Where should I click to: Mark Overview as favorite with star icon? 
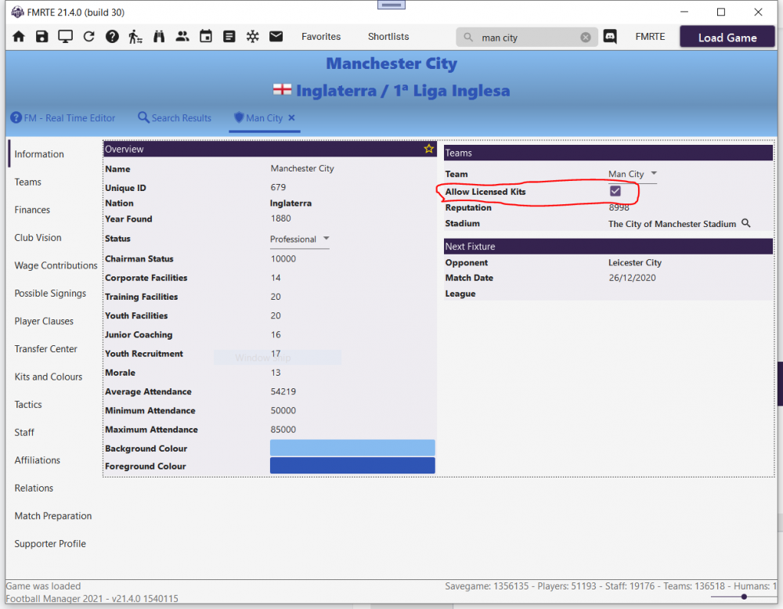(x=429, y=149)
